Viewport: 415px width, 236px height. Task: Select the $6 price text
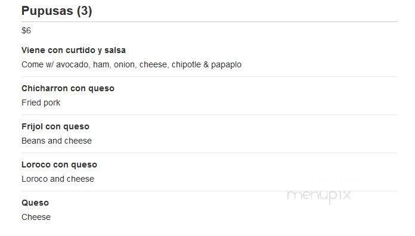(x=26, y=30)
